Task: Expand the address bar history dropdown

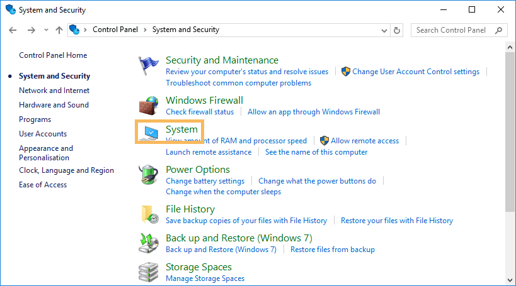Action: pos(384,30)
